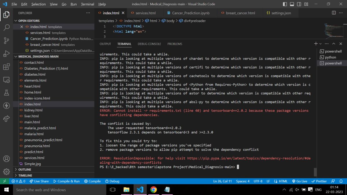Open the Testing flask icon
The width and height of the screenshot is (347, 195).
point(6,93)
